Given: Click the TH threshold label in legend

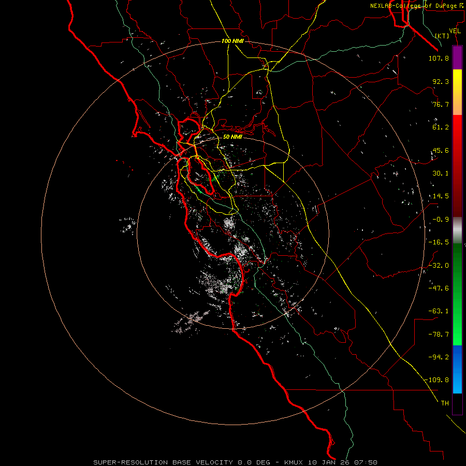Looking at the screenshot, I should 445,403.
